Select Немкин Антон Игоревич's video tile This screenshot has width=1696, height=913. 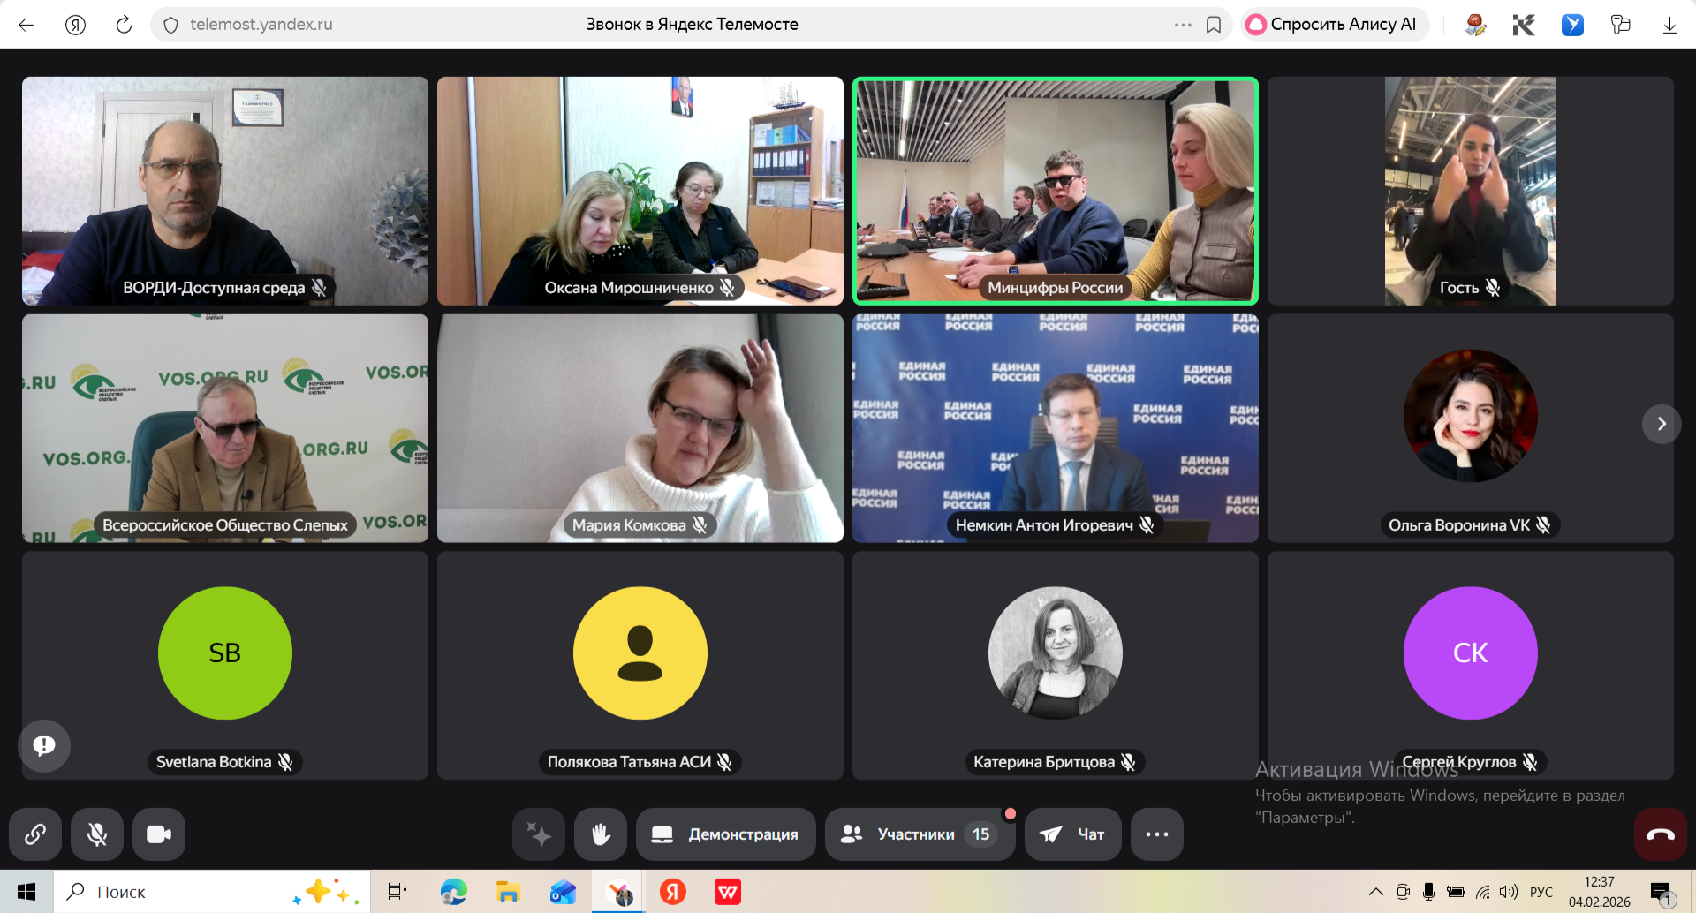pos(1056,428)
